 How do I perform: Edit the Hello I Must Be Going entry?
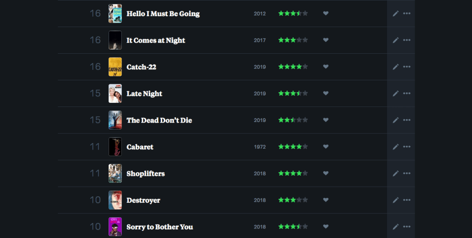click(396, 14)
